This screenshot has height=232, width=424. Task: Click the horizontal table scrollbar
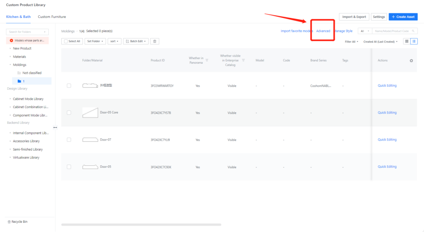[141, 224]
